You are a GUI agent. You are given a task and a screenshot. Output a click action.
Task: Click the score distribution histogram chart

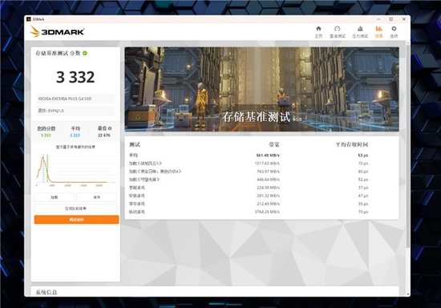(x=75, y=168)
